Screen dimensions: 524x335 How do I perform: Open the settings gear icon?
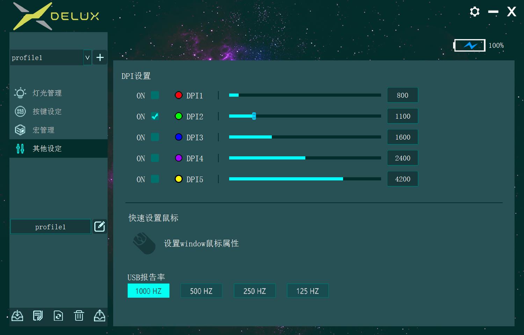tap(474, 12)
